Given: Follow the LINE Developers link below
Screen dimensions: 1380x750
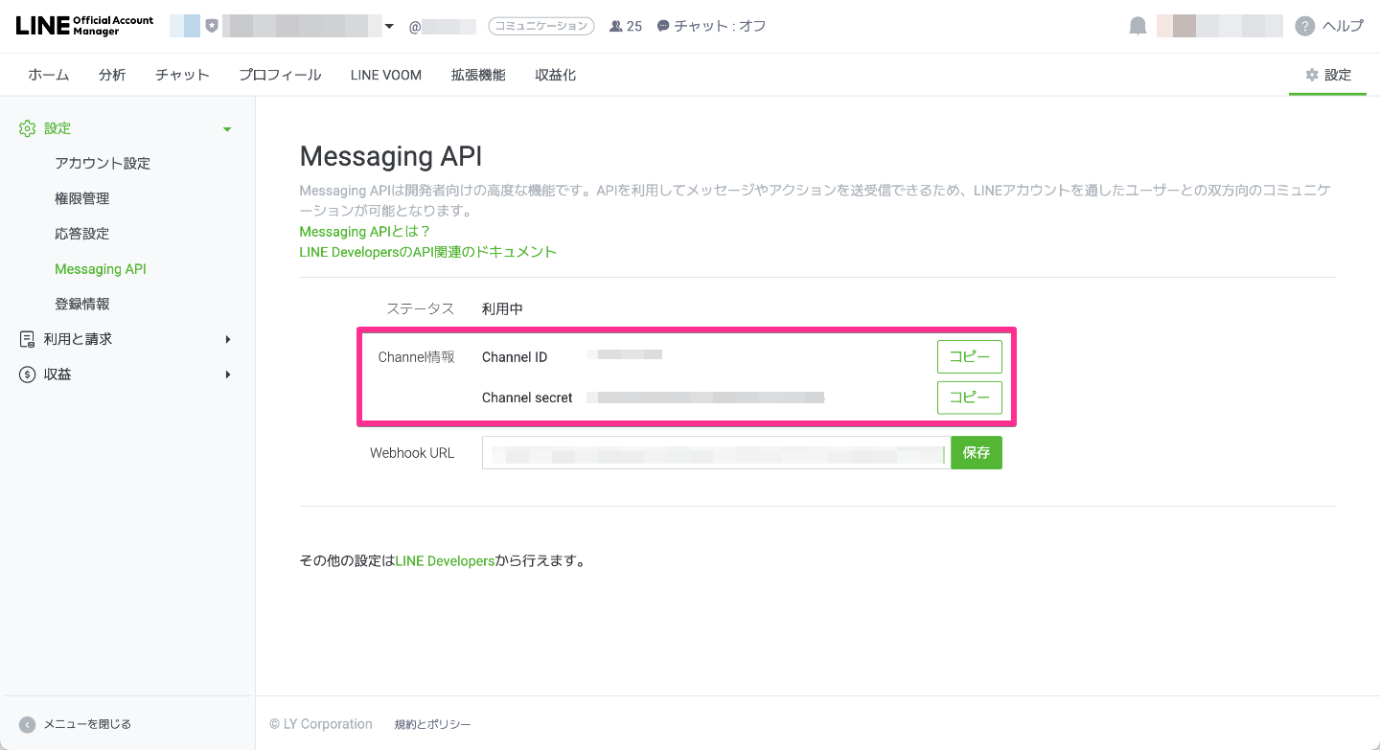Looking at the screenshot, I should [445, 561].
